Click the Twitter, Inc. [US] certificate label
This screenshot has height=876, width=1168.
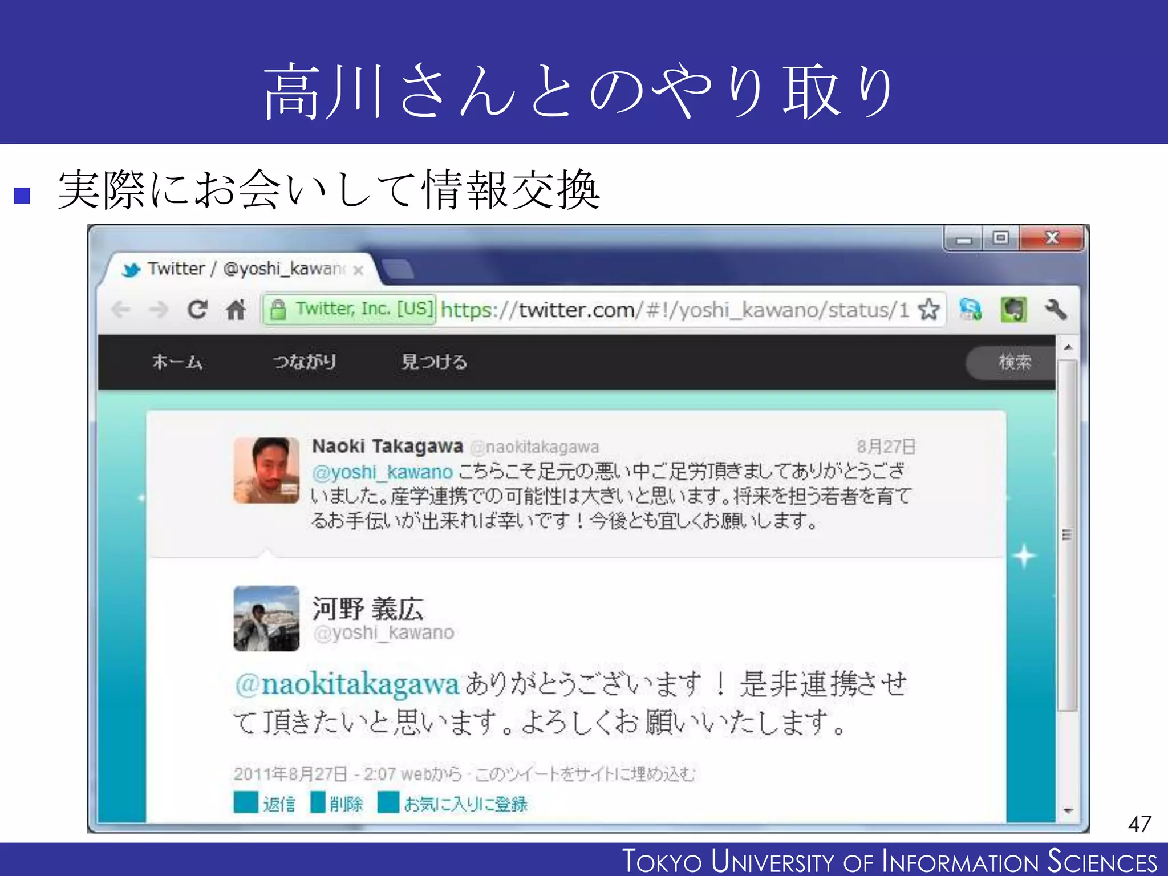pyautogui.click(x=364, y=309)
